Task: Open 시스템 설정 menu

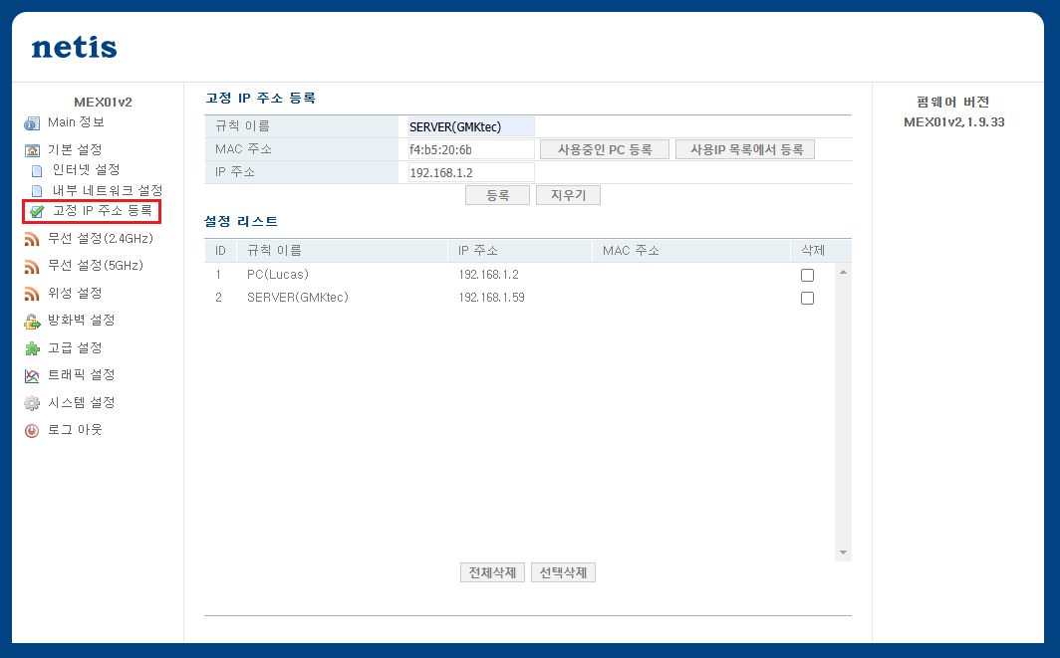Action: point(81,402)
